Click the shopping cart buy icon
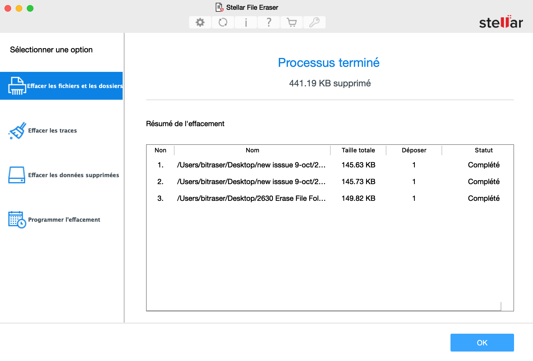 [292, 22]
